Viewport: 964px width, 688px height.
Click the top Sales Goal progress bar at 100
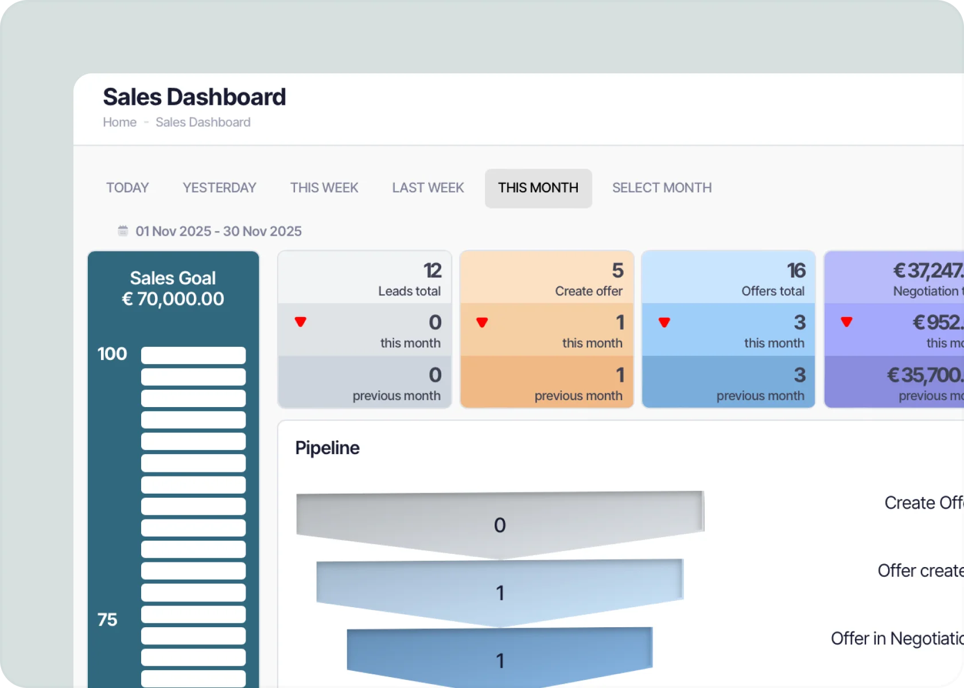[x=193, y=355]
